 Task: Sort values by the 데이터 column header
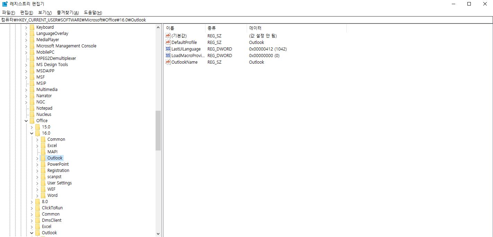pos(297,28)
